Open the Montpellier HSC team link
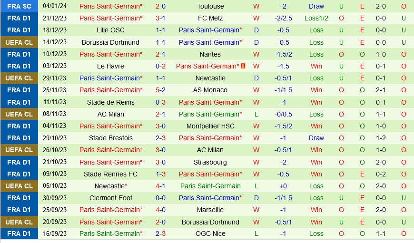This screenshot has height=243, width=414. [210, 126]
